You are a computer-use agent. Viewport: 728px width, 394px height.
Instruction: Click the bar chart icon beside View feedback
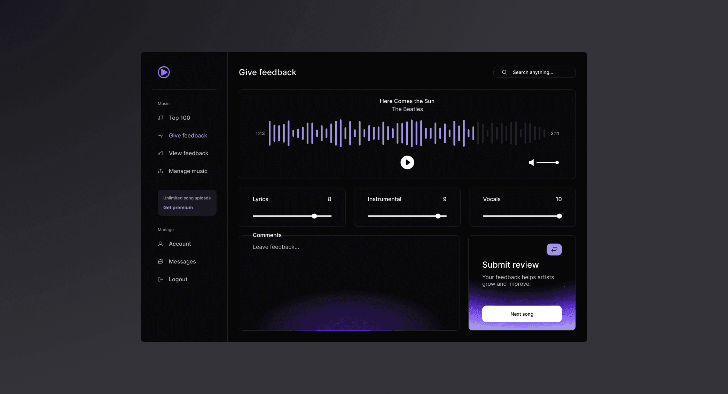coord(161,153)
